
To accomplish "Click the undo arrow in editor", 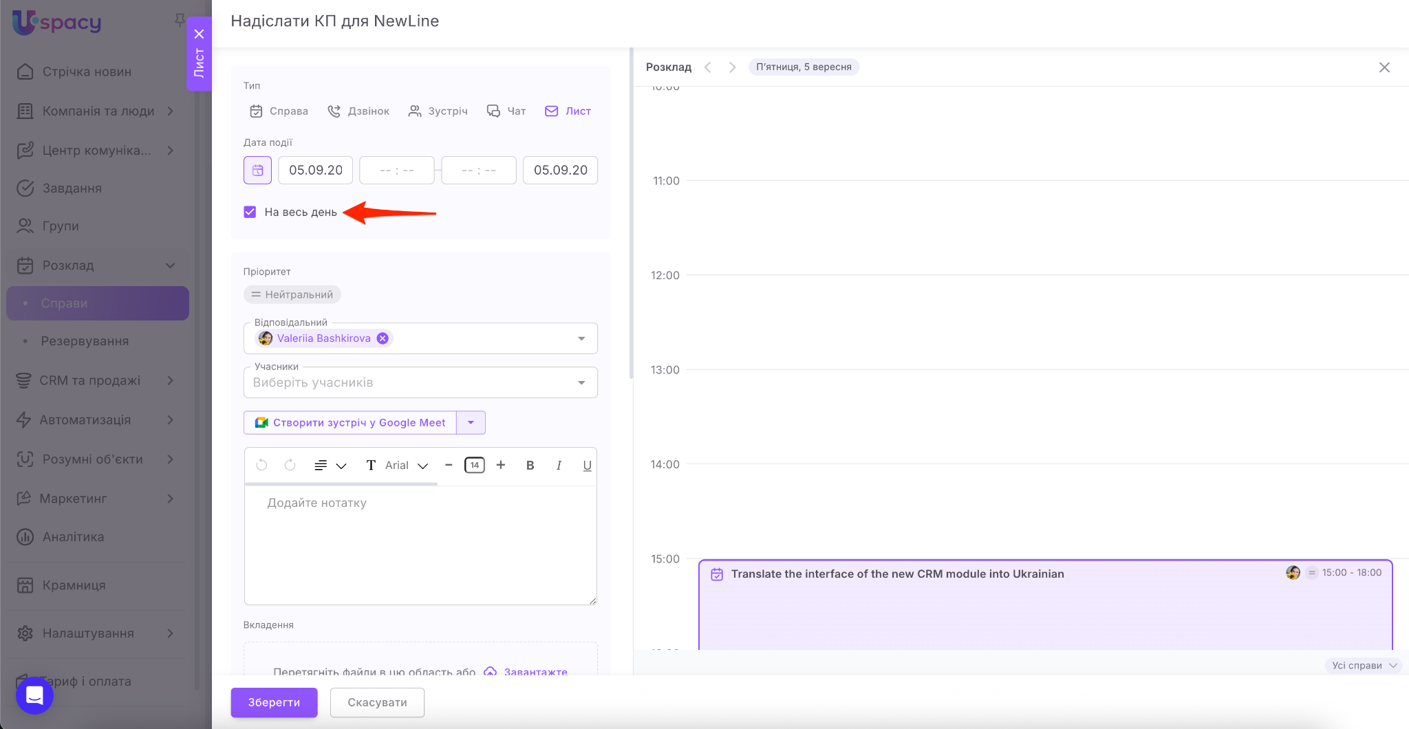I will pyautogui.click(x=261, y=466).
